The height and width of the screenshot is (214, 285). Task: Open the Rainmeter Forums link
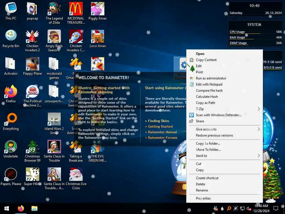click(x=161, y=138)
